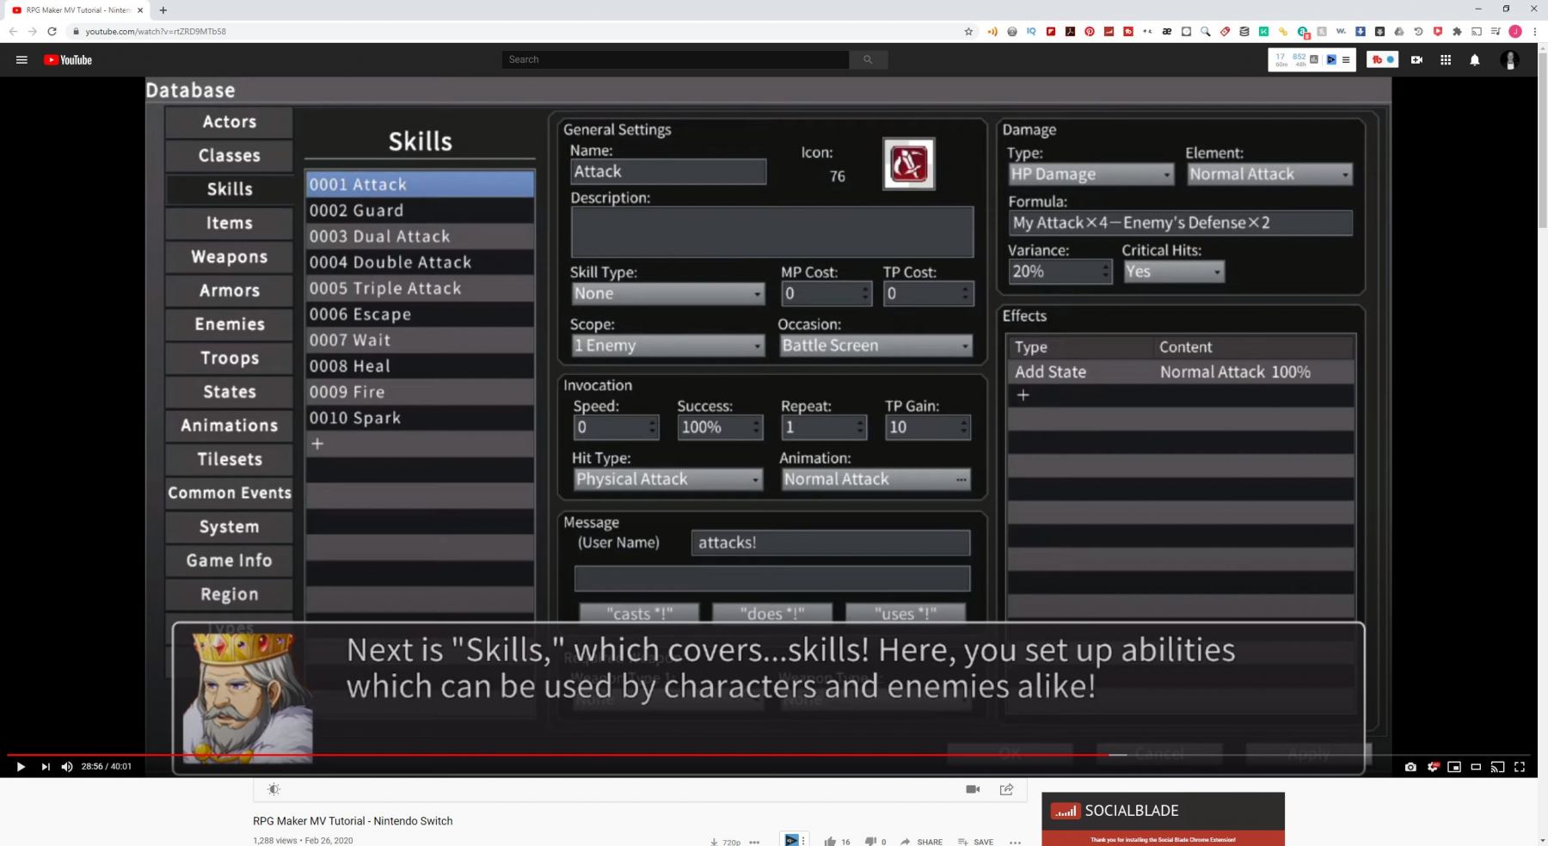Click the SHARE button below the video

[921, 842]
